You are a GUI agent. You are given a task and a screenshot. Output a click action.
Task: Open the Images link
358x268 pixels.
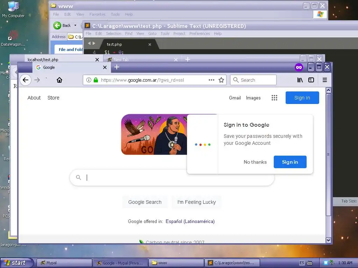253,98
